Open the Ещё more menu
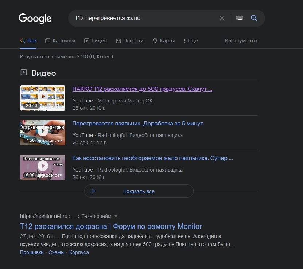This screenshot has width=303, height=269. (x=191, y=40)
